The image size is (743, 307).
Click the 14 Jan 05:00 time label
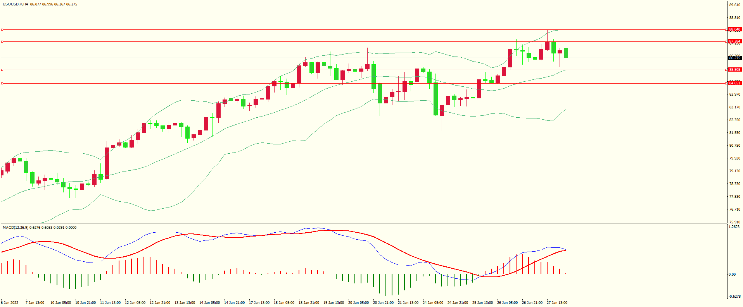[x=209, y=303]
